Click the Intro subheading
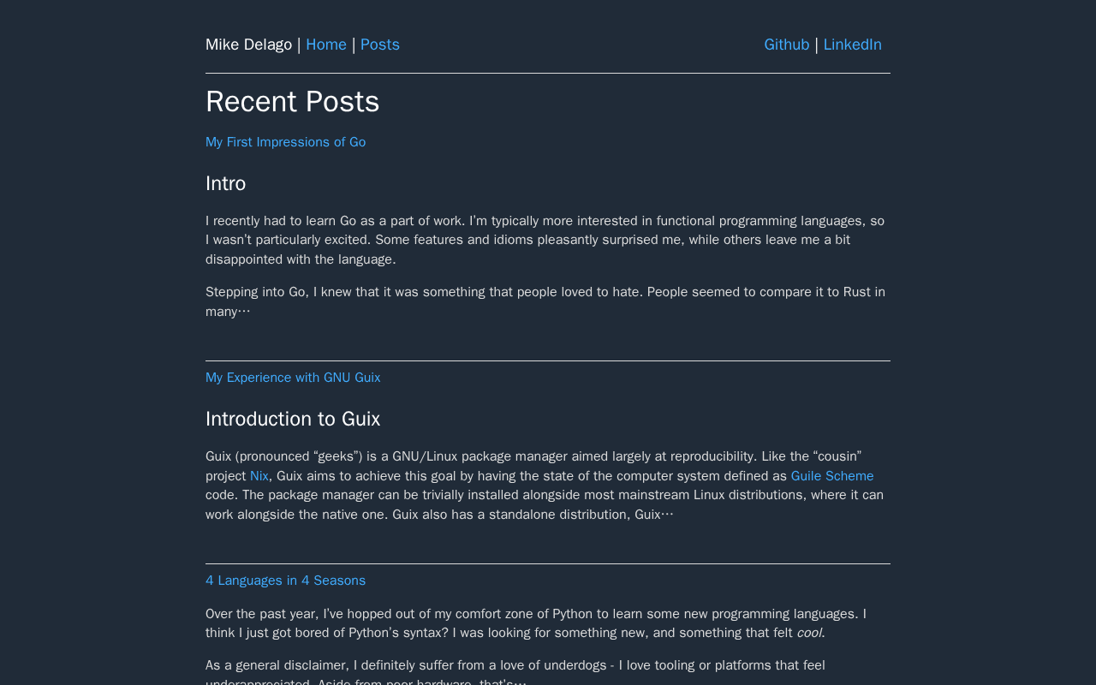The width and height of the screenshot is (1096, 685). pyautogui.click(x=226, y=183)
